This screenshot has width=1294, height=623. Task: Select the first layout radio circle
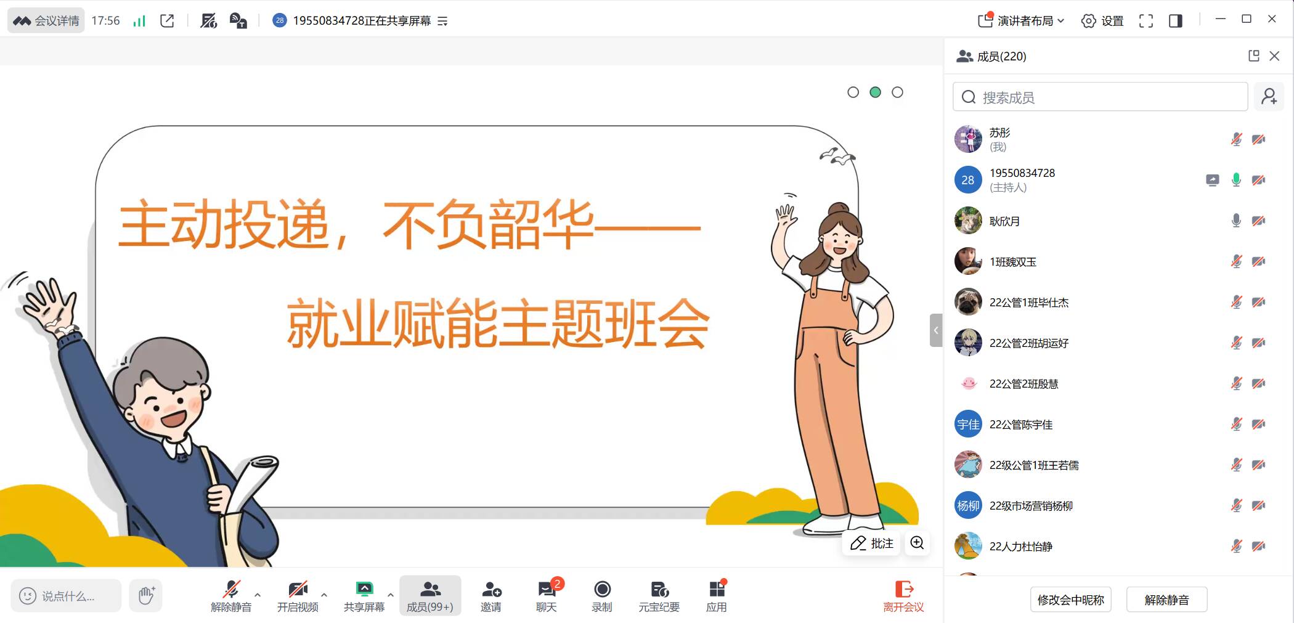[853, 92]
